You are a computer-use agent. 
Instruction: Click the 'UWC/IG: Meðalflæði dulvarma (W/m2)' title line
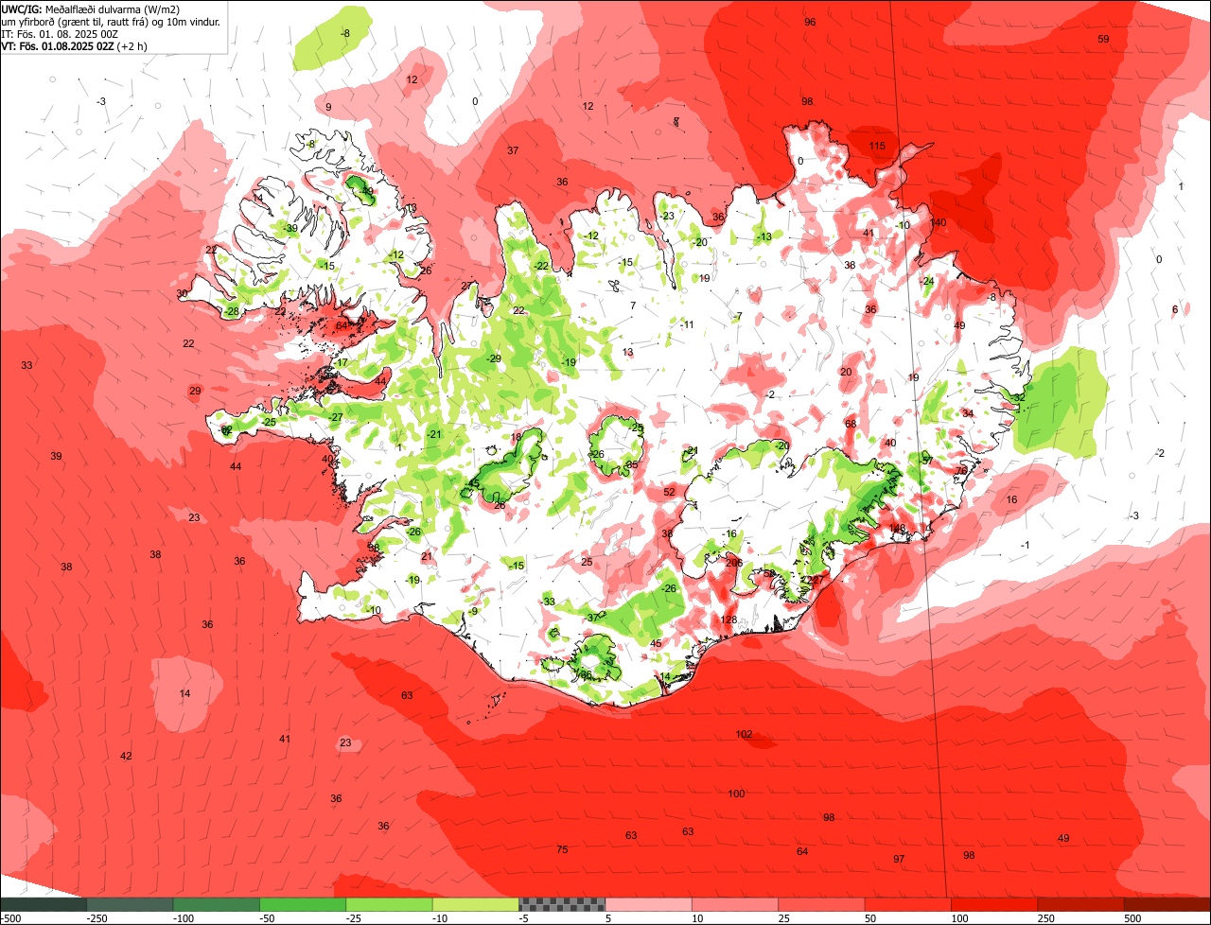pos(93,9)
